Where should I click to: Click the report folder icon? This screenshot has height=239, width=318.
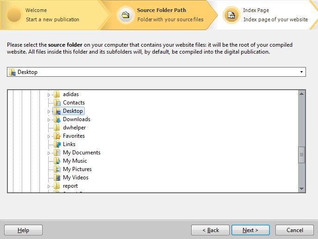57,186
